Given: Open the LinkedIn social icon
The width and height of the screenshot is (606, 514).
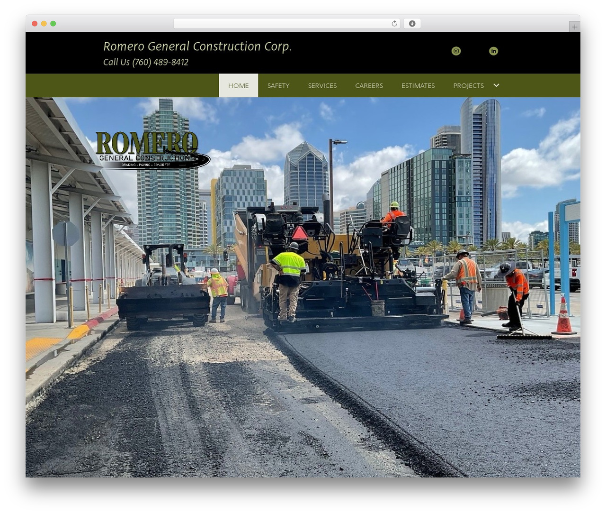Looking at the screenshot, I should click(493, 51).
